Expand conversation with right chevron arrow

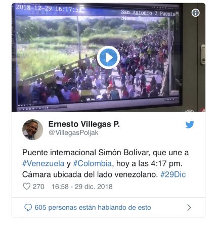[x=189, y=208]
